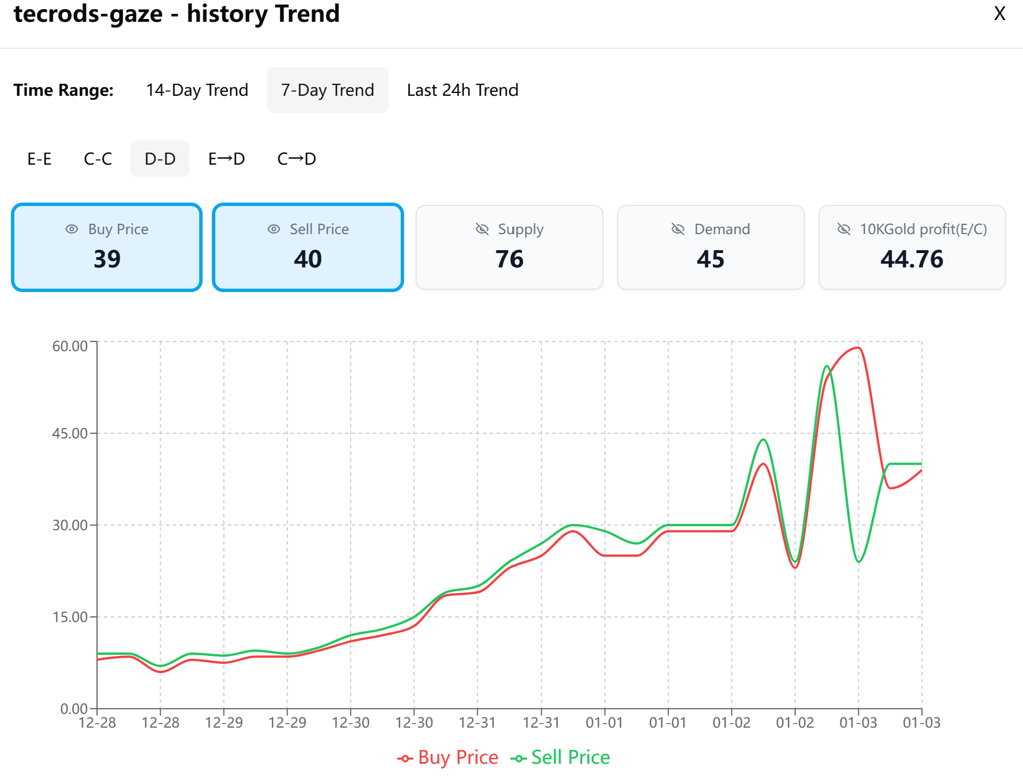Click the crossed-eye icon on the Supply card

tap(481, 228)
